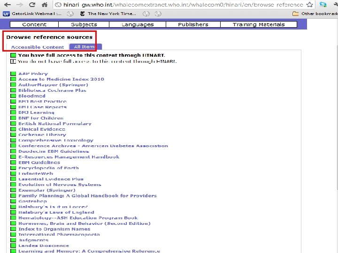Image resolution: width=338 pixels, height=253 pixels.
Task: Open the Bloodmed link
Action: pos(32,96)
